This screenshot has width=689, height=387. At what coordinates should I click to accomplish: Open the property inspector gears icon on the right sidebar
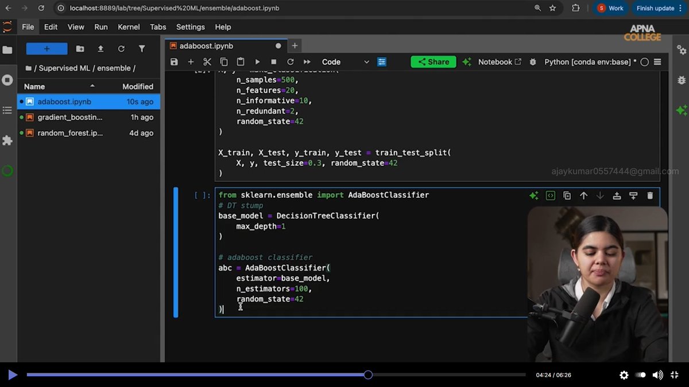(682, 50)
